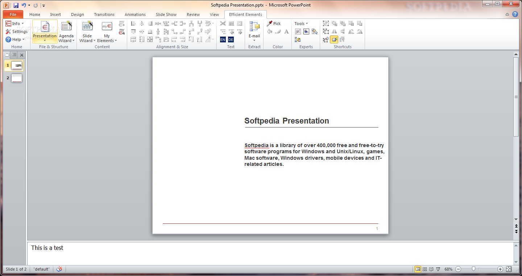This screenshot has height=276, width=522.
Task: Click the spell check icon in status bar
Action: tap(59, 269)
